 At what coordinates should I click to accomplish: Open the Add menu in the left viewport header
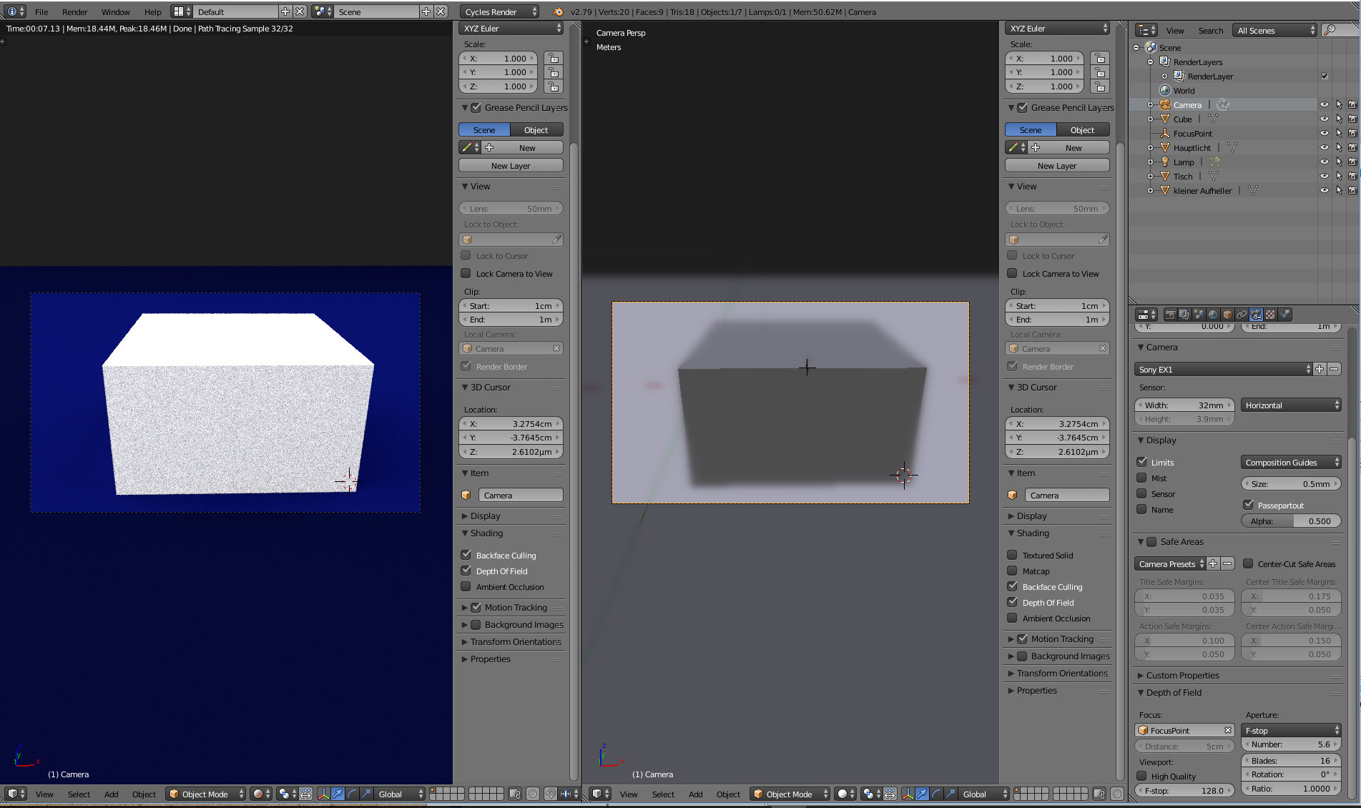click(x=111, y=794)
